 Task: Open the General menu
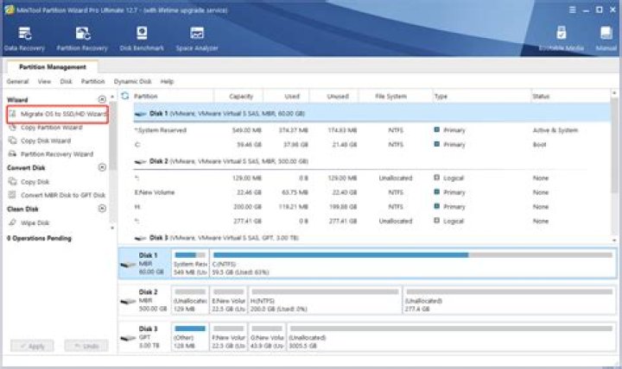(17, 81)
